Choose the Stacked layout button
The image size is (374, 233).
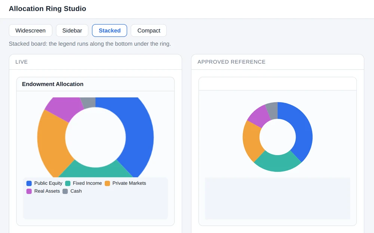click(110, 31)
